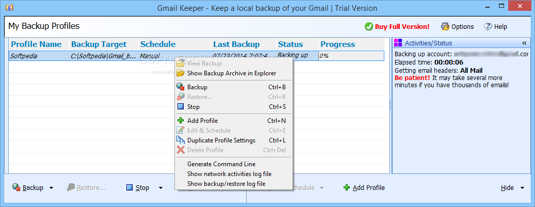This screenshot has width=535, height=207.
Task: Select the Softpedia profile name cell
Action: [x=39, y=56]
